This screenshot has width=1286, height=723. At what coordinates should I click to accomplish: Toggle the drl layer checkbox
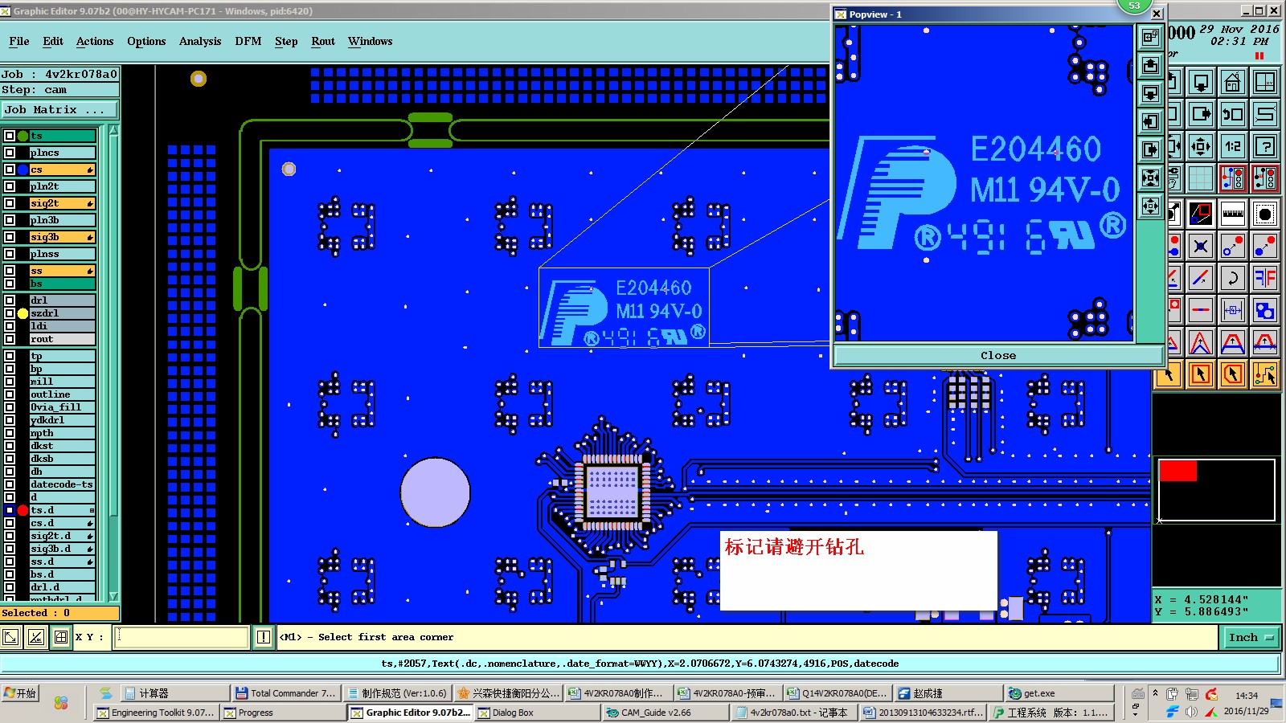click(x=10, y=300)
